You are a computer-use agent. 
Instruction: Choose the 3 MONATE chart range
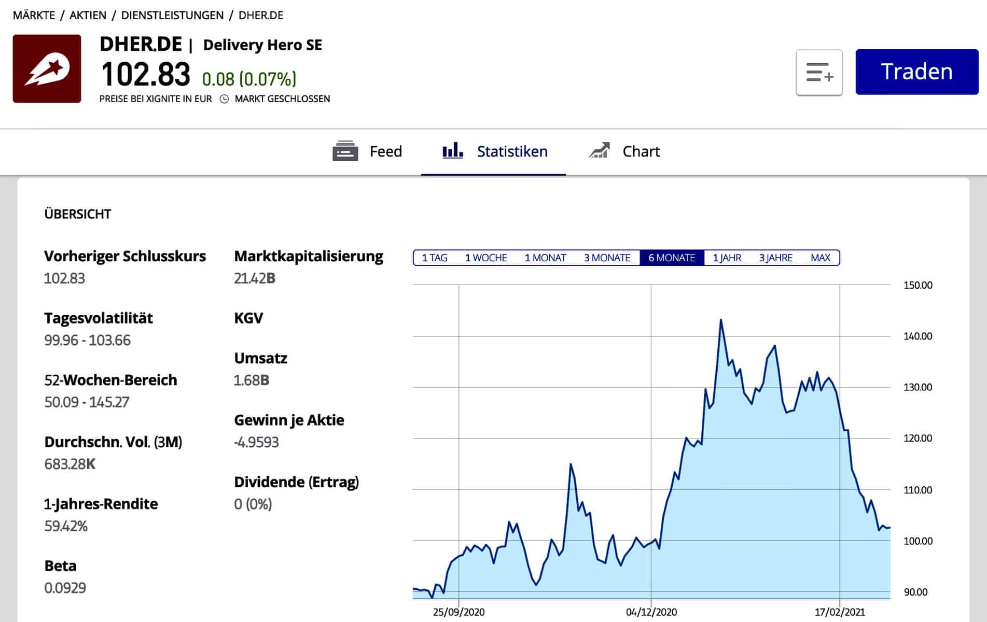[607, 258]
